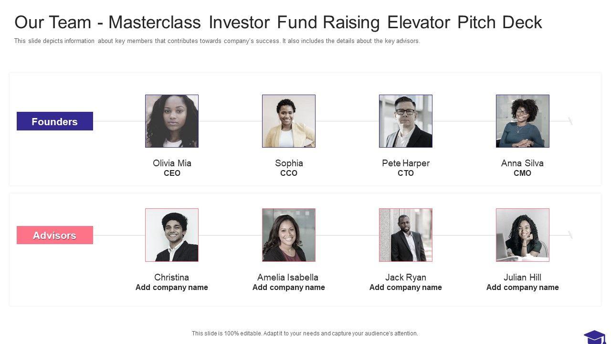Click the graduation cap logo icon
The image size is (611, 344).
[594, 336]
